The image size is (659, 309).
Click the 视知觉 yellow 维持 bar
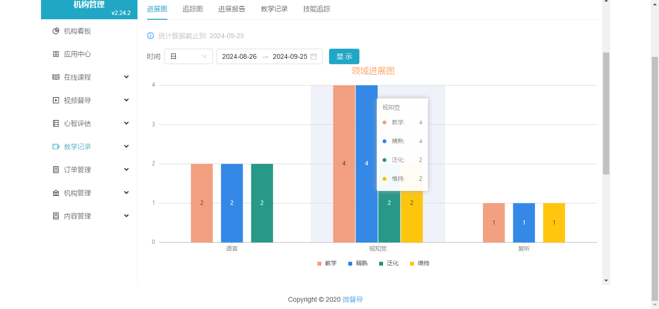[412, 217]
